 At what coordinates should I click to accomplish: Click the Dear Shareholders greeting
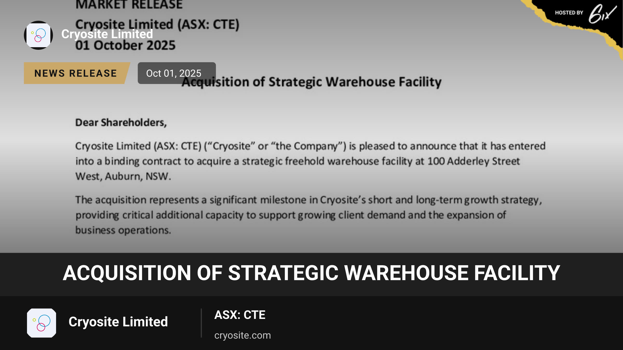tap(121, 122)
